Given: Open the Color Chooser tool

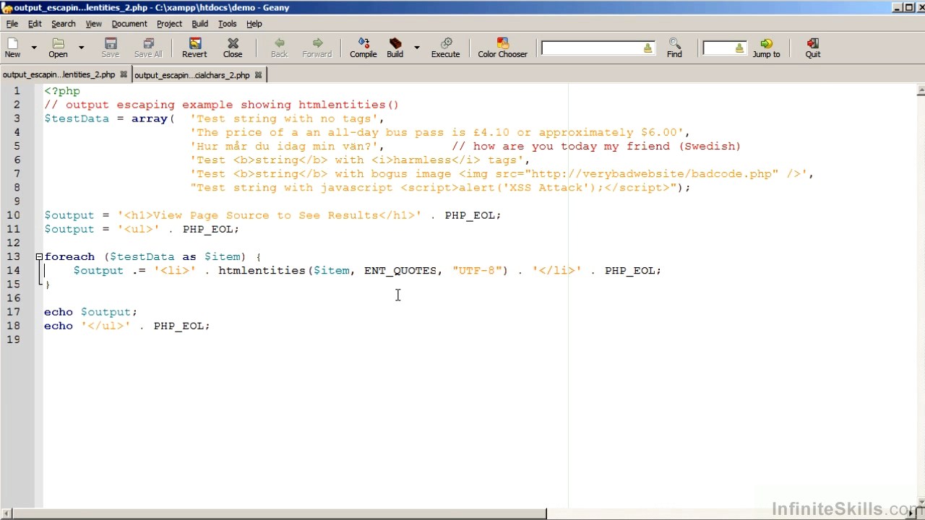Looking at the screenshot, I should (x=502, y=48).
